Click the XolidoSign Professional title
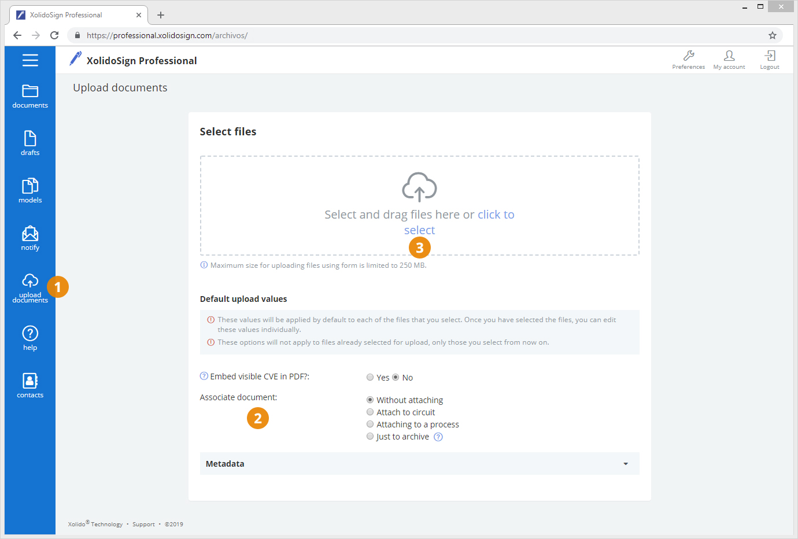 click(x=142, y=61)
